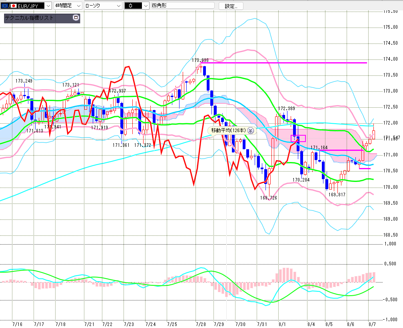403x328 pixels.
Task: Click the 173.121 price label
Action: 71,85
